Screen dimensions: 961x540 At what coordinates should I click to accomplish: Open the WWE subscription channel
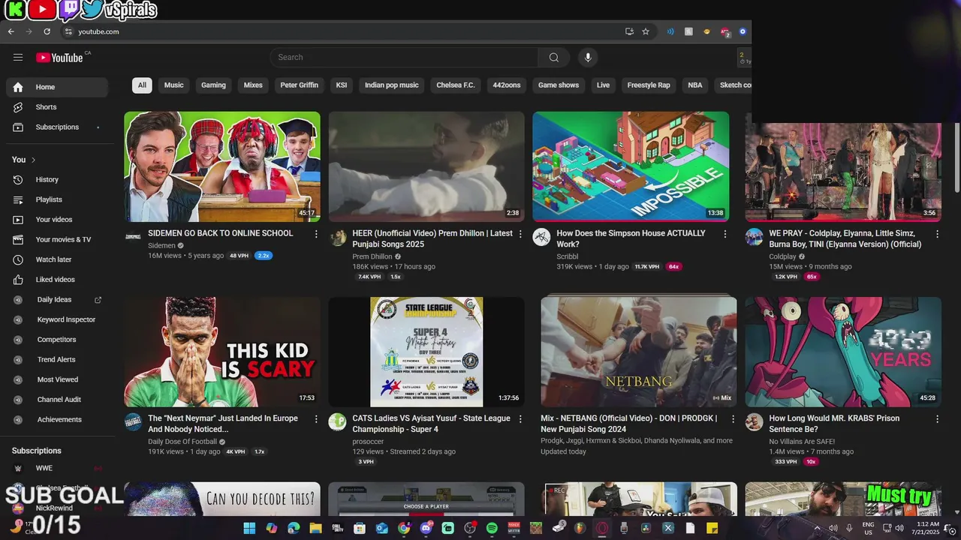pos(57,468)
